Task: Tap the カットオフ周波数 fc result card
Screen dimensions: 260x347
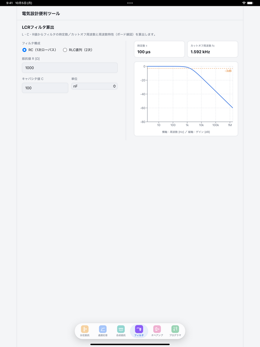Action: coord(213,49)
